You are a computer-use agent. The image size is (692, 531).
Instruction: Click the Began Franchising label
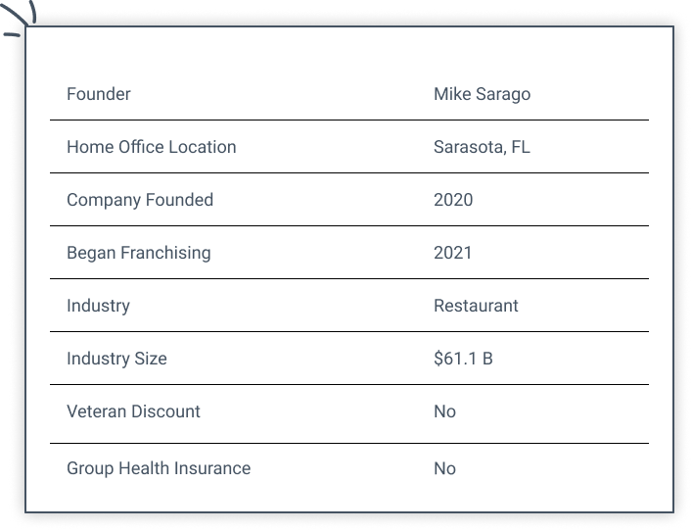tap(138, 253)
